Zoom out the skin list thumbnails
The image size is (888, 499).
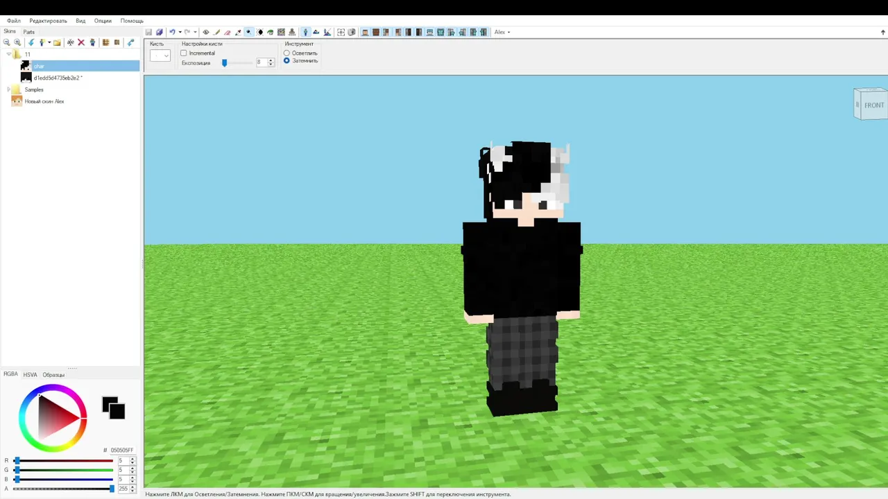pyautogui.click(x=6, y=42)
